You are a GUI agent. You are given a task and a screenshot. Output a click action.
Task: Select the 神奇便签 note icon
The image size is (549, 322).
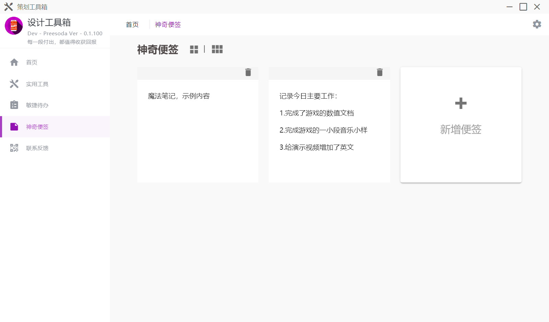click(x=14, y=126)
